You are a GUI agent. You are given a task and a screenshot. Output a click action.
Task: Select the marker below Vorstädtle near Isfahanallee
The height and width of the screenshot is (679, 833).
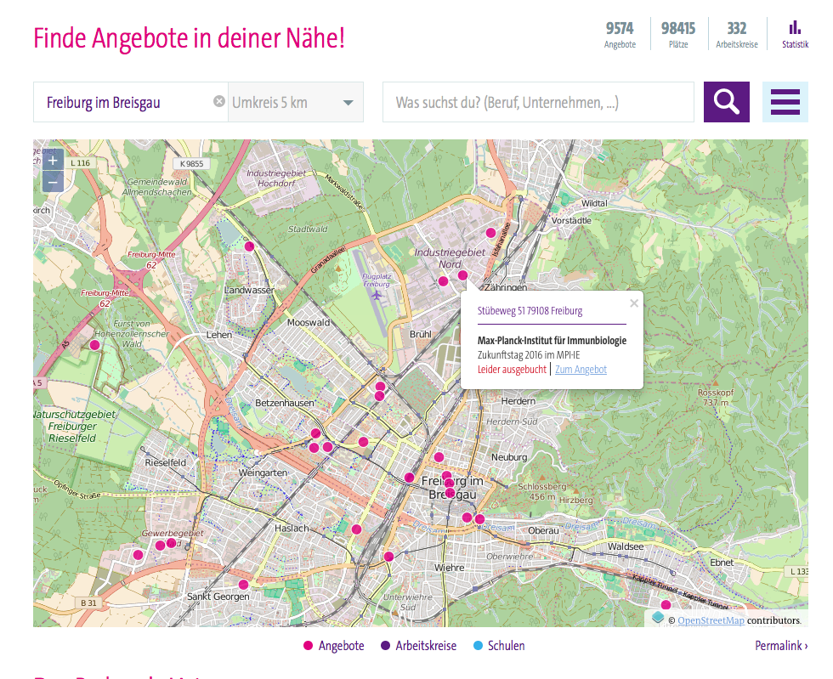coord(491,233)
